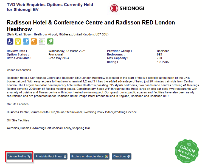202x167 pixels.
Task: Click the Dates Available label
Action: coord(19,58)
